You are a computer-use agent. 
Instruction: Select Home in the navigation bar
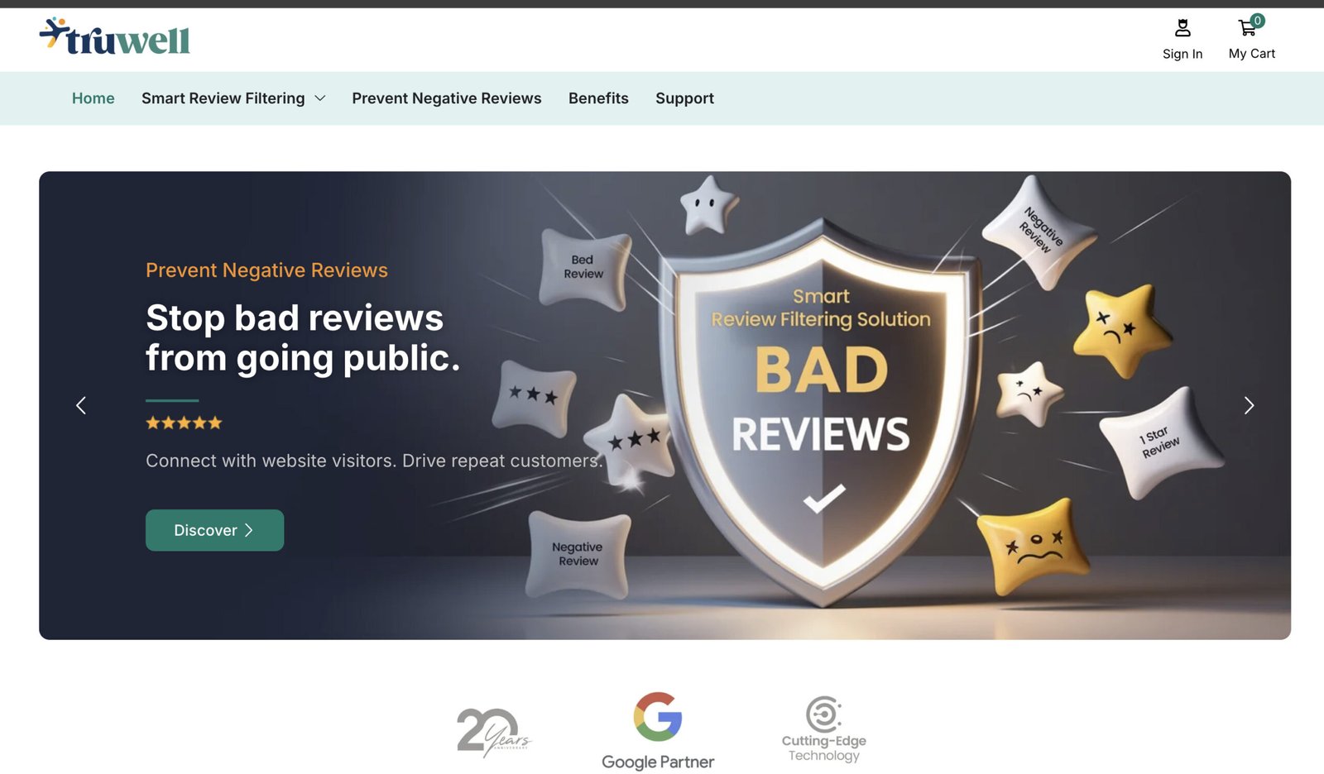pos(93,98)
